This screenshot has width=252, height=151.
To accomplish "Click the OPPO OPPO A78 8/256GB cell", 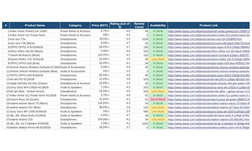I will 35,47.
